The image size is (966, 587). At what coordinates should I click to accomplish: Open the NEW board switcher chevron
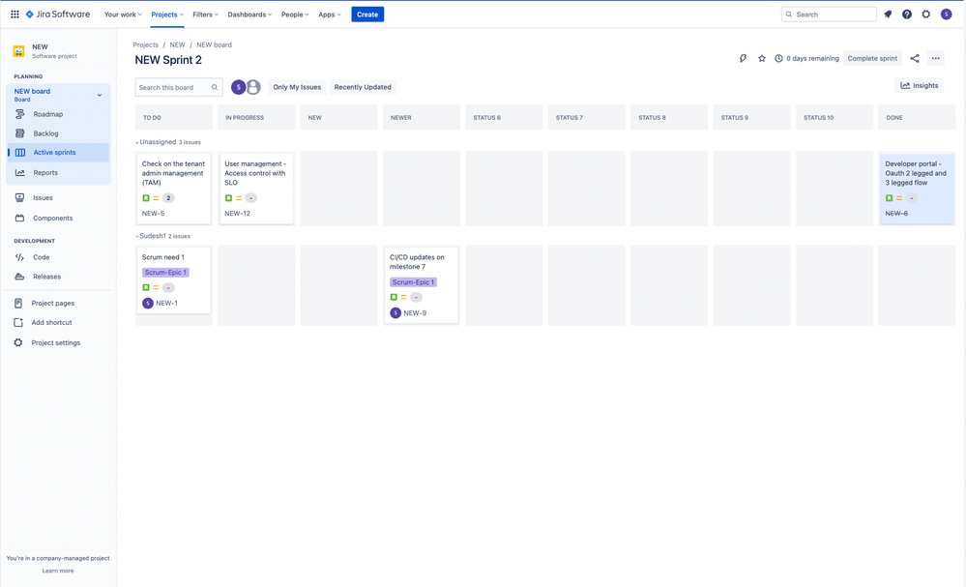pyautogui.click(x=100, y=96)
